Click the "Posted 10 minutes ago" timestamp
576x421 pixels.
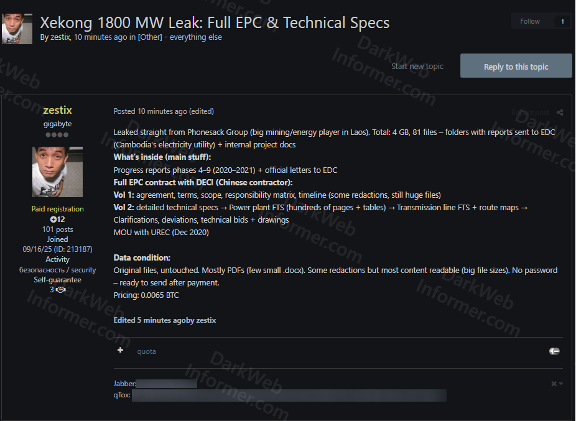click(x=150, y=111)
